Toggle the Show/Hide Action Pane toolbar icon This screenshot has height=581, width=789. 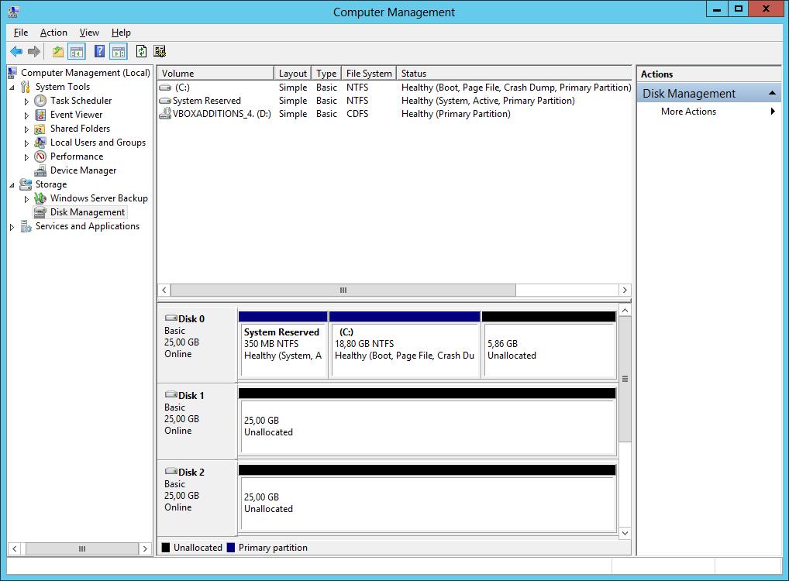tap(119, 51)
